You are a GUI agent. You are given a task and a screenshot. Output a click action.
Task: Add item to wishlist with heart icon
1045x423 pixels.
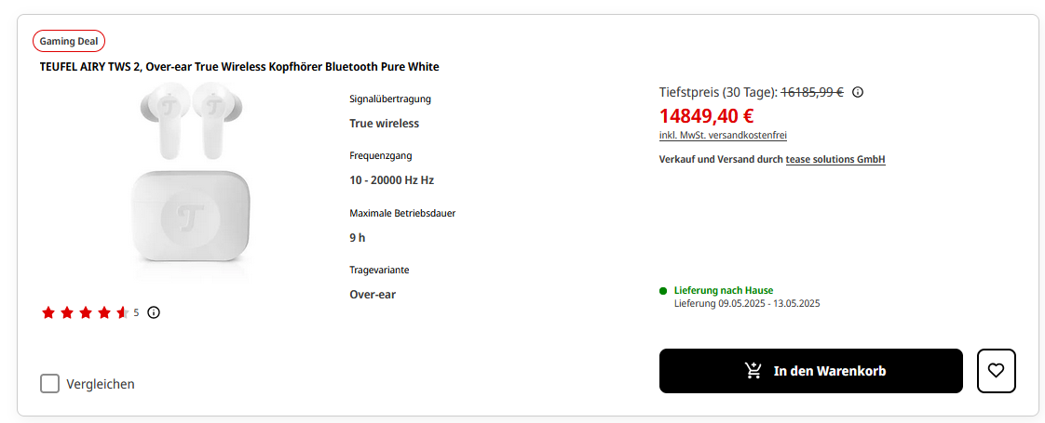click(996, 370)
